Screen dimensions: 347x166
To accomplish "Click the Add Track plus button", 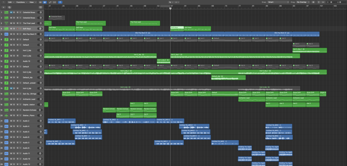I will click(x=4, y=7).
